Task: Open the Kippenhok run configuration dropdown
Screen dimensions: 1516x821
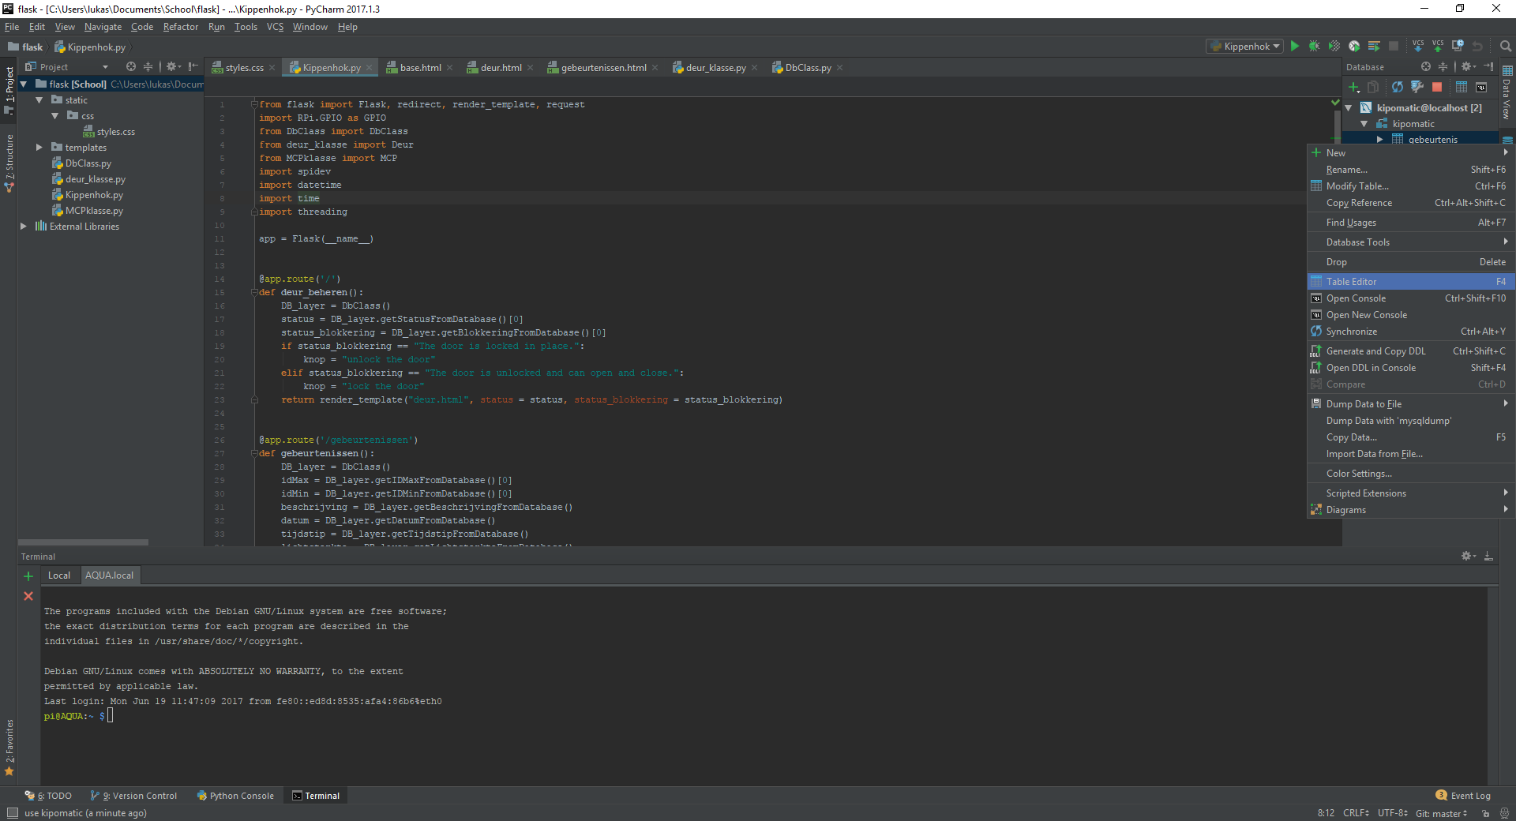Action: click(1246, 47)
